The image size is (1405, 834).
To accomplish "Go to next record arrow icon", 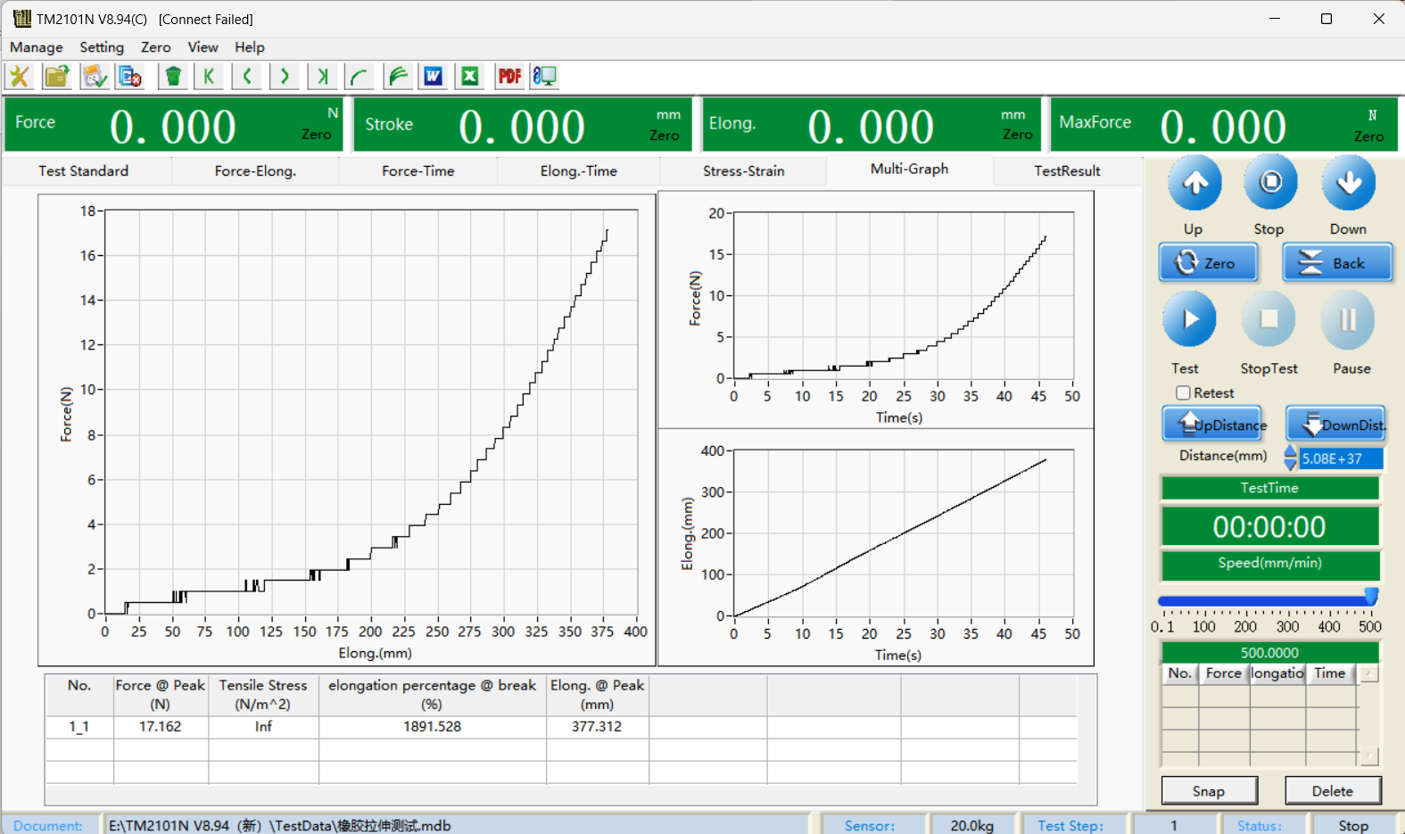I will pyautogui.click(x=285, y=77).
